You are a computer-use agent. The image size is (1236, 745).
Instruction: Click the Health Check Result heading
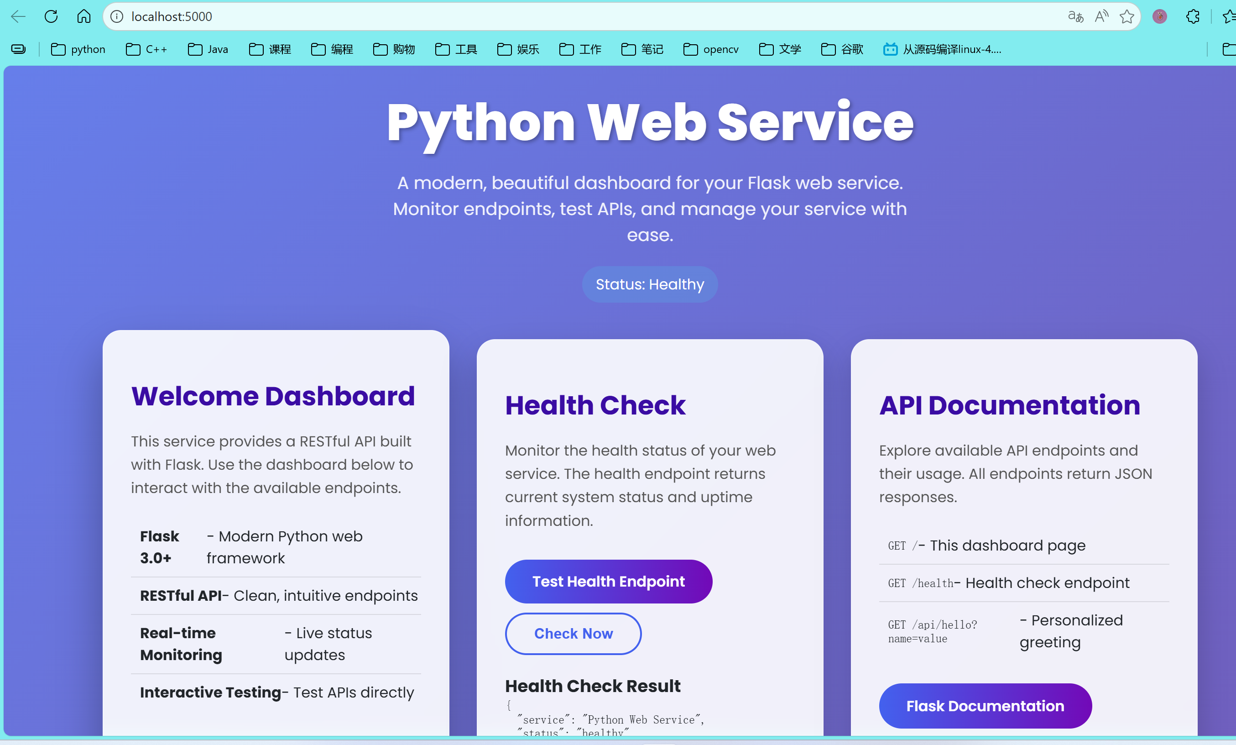coord(593,686)
